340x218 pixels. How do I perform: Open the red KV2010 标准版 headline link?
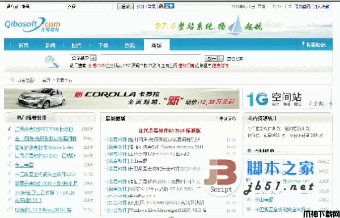(169, 130)
